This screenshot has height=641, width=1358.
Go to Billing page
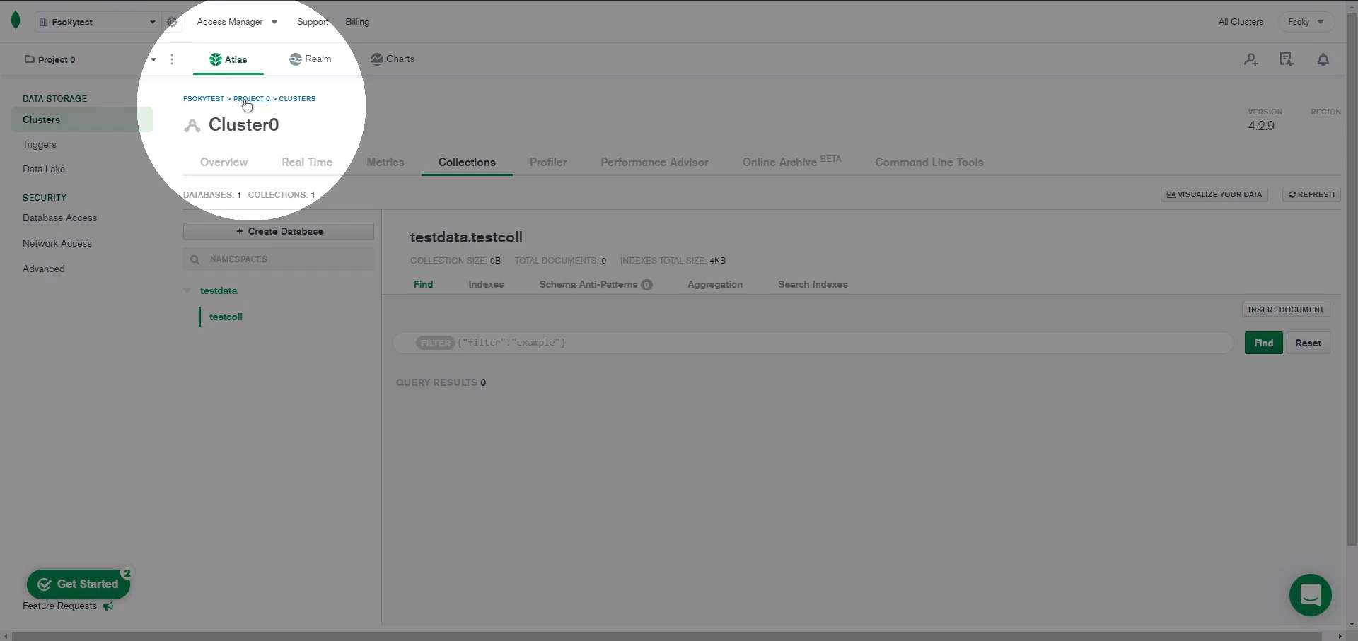pos(357,22)
